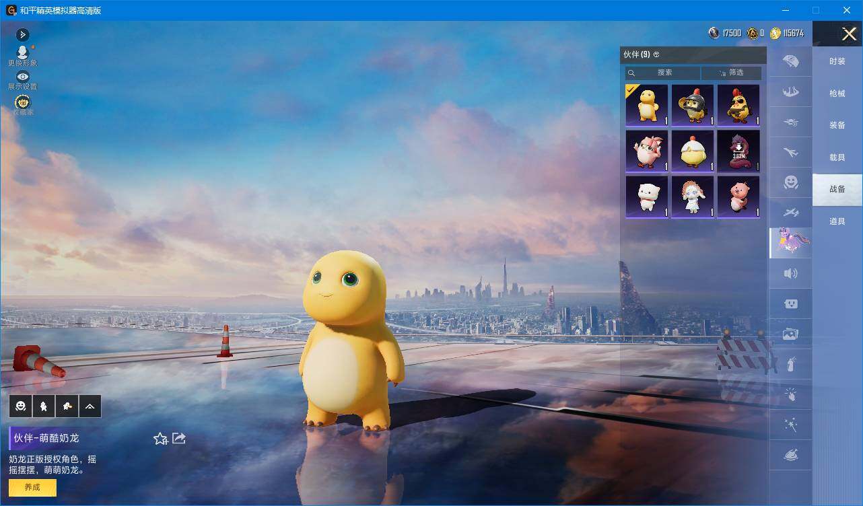
Task: Select the rooster with sunglasses thumbnail
Action: click(x=738, y=105)
